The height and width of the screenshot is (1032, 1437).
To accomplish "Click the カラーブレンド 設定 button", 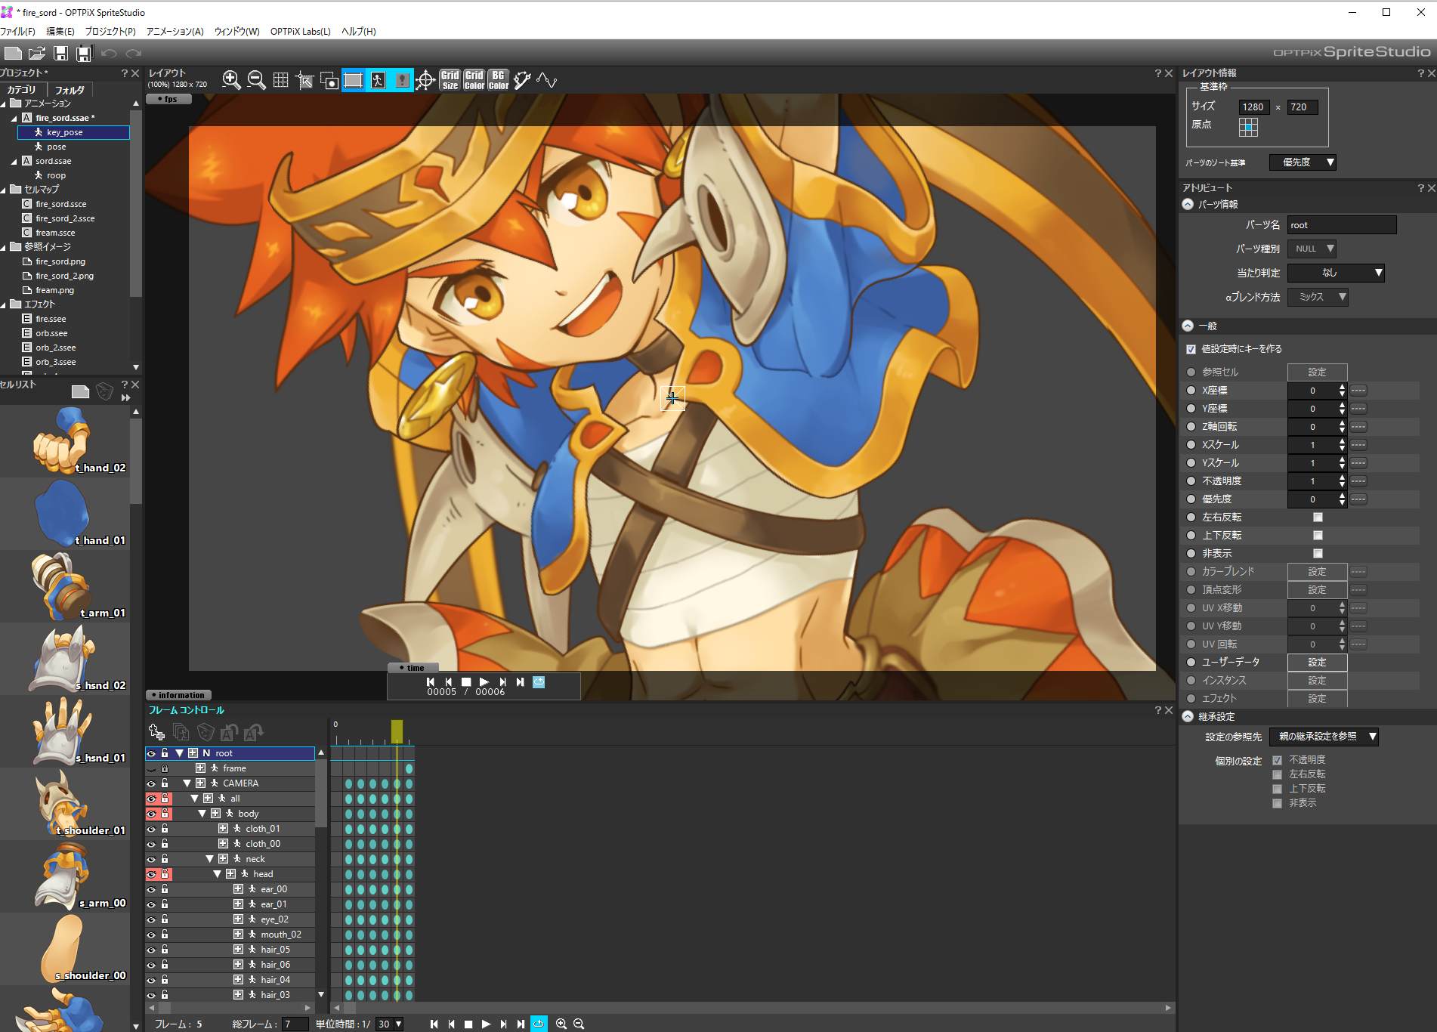I will coord(1317,572).
